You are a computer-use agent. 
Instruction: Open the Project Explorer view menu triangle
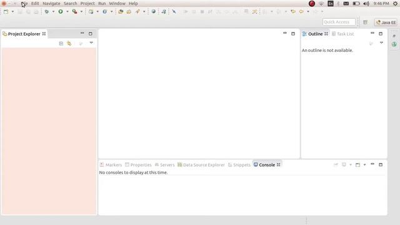(91, 43)
